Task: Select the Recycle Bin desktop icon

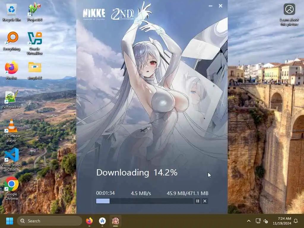Action: (12, 13)
